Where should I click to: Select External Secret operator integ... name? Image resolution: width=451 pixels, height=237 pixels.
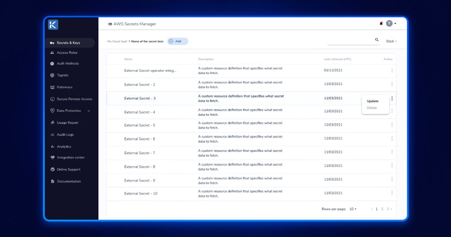tap(150, 70)
